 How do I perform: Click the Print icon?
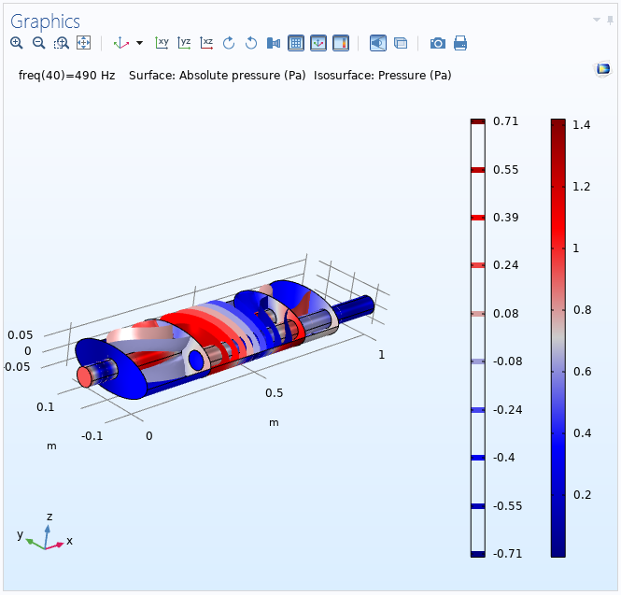pyautogui.click(x=460, y=43)
